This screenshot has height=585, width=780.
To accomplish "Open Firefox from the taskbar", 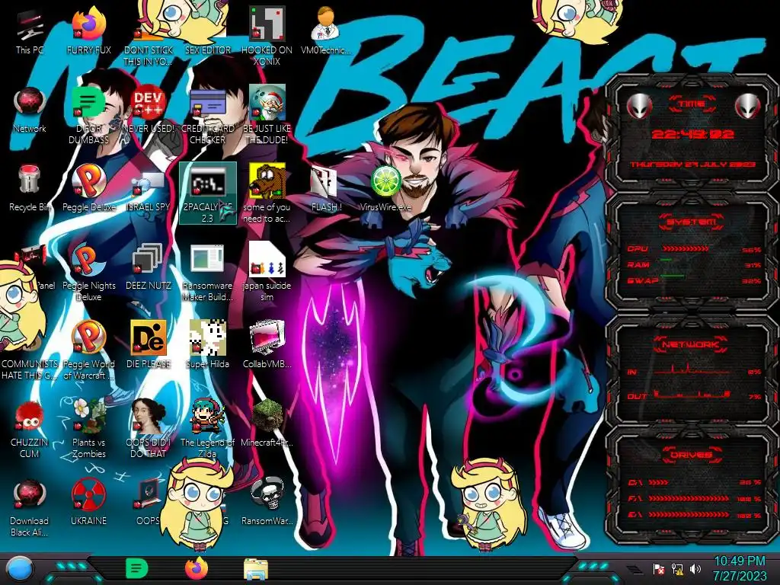I will coord(197,568).
